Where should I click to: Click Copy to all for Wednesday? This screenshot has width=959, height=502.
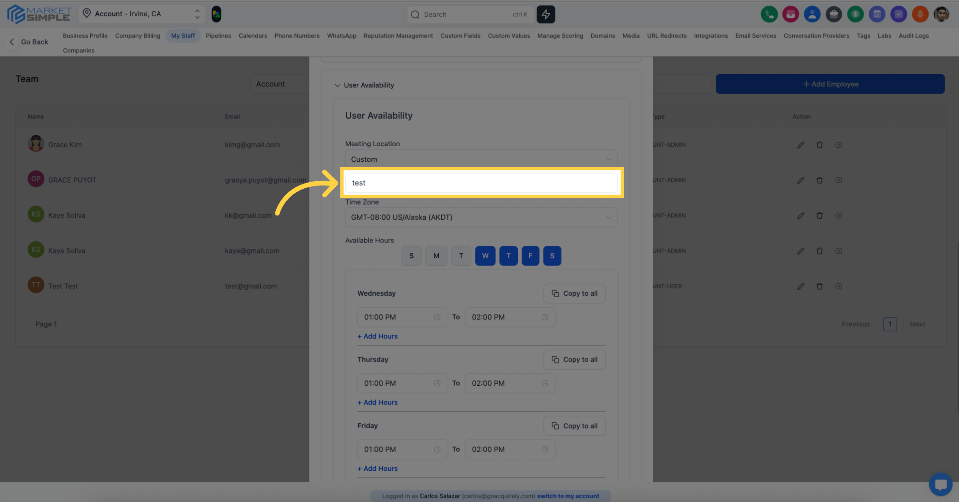[x=574, y=293]
